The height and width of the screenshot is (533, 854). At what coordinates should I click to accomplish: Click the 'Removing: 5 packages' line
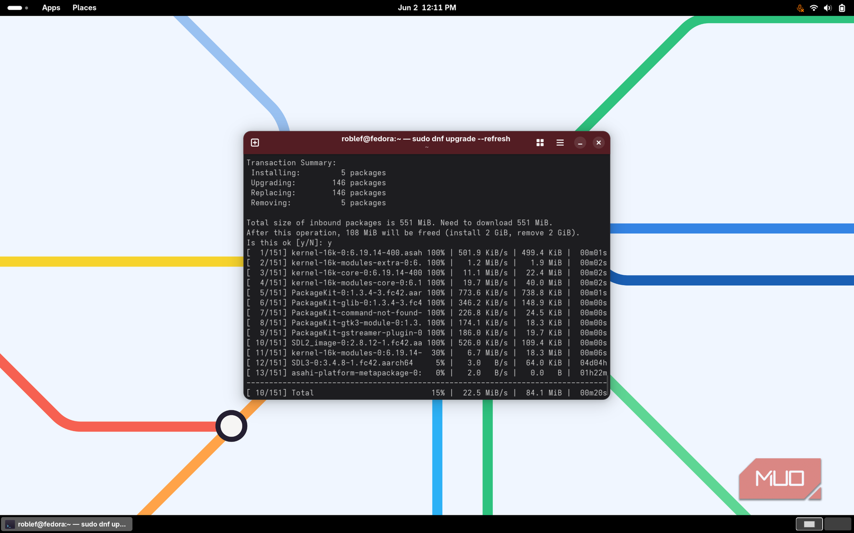[x=318, y=203]
